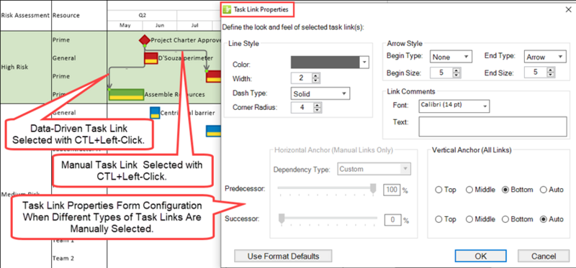Screen dimensions: 576x268
Task: Select Top in first Vertical Anchor row
Action: click(438, 190)
